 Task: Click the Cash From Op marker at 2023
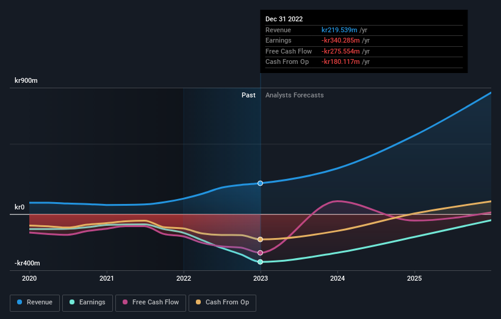point(260,239)
